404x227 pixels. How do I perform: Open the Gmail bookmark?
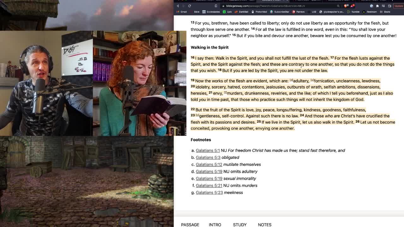181,12
